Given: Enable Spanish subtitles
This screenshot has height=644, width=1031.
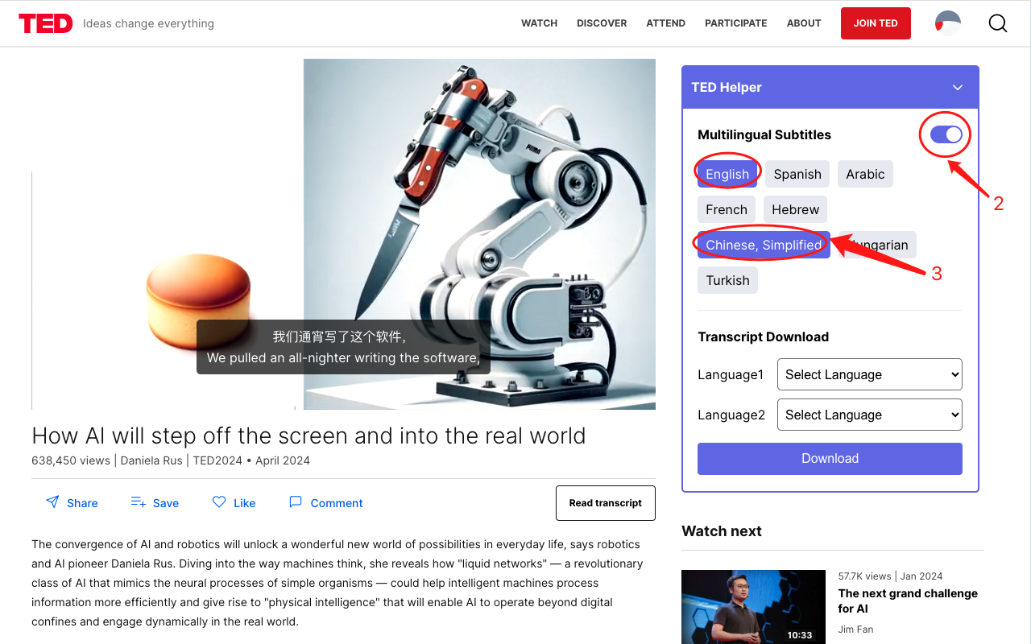Looking at the screenshot, I should click(797, 174).
